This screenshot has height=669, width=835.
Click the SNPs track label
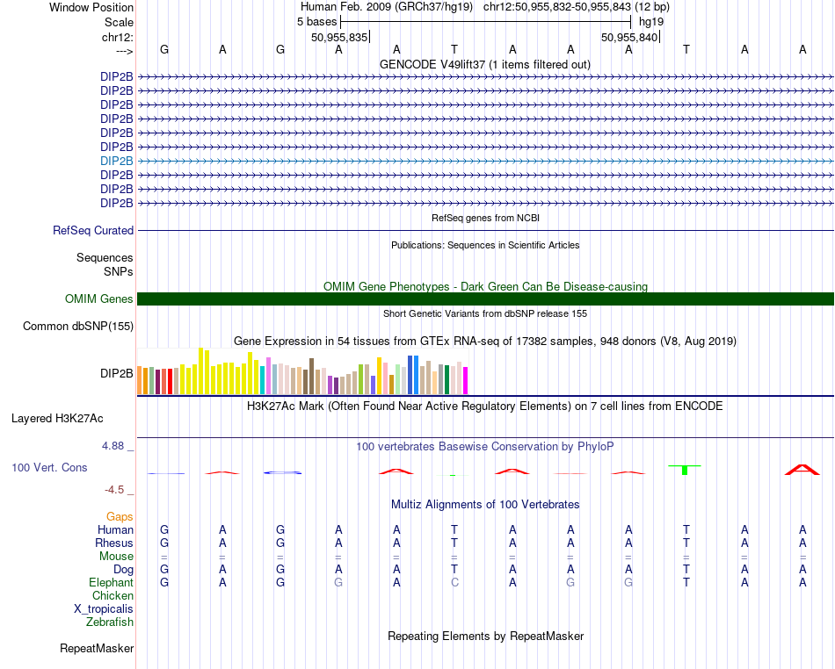[119, 271]
